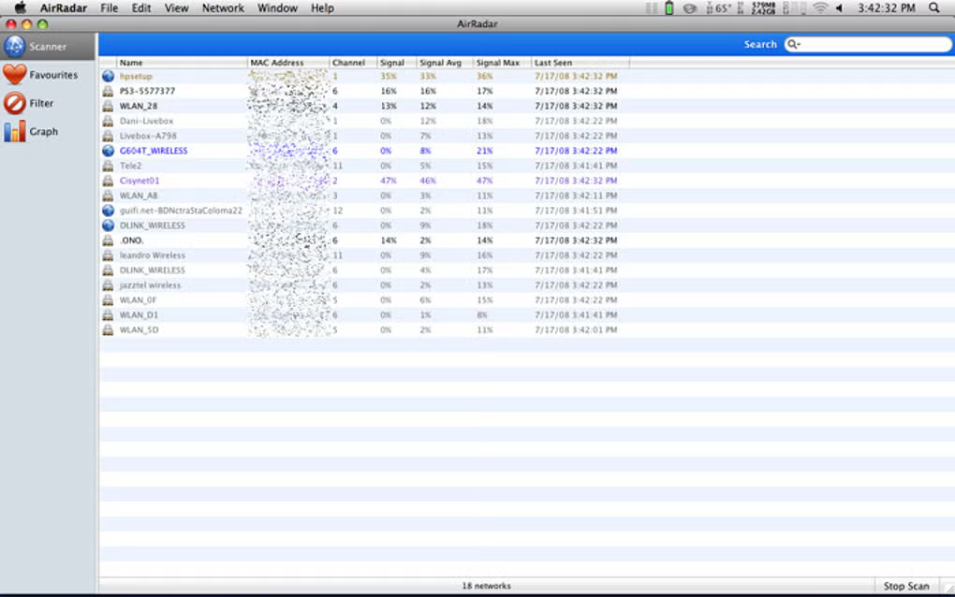Open the Apple menu
This screenshot has height=597, width=955.
pyautogui.click(x=20, y=7)
